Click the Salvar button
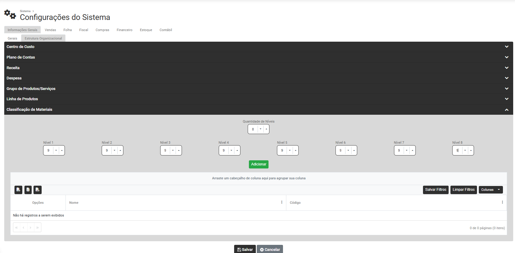 pos(245,249)
